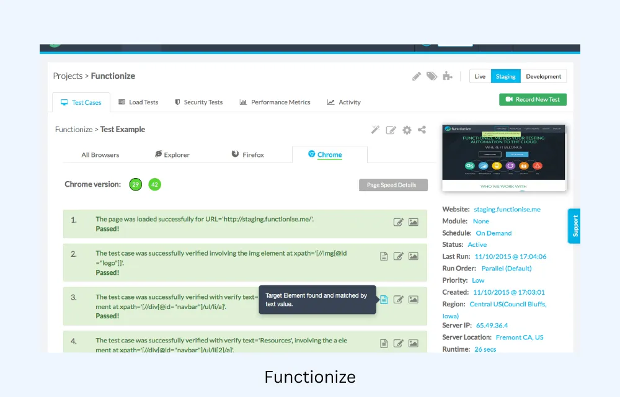620x397 pixels.
Task: Open the Test Cases tab
Action: 81,102
